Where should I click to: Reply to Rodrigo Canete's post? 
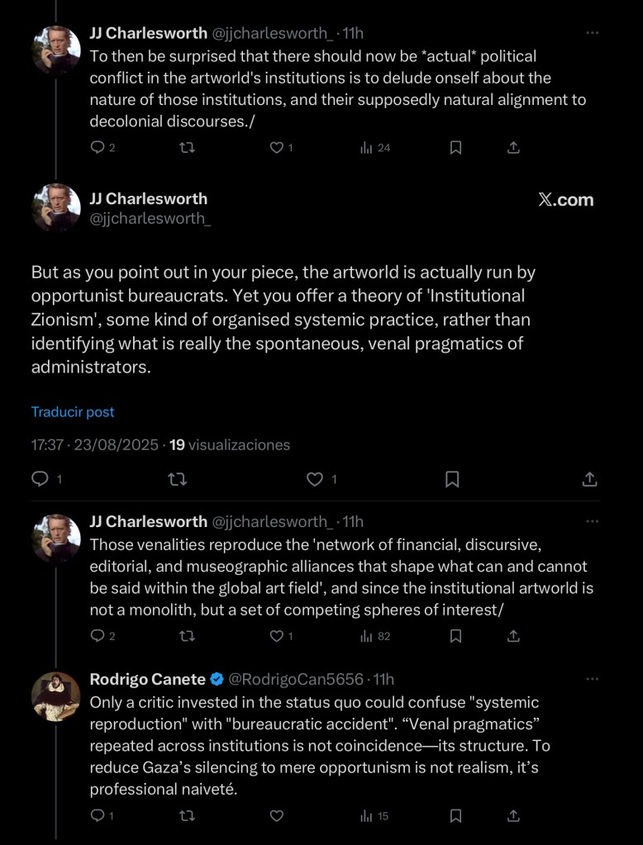97,816
